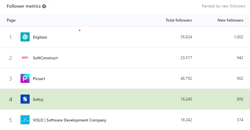The image size is (250, 130).
Task: Open VOLO Software Development Company page
Action: coord(69,120)
